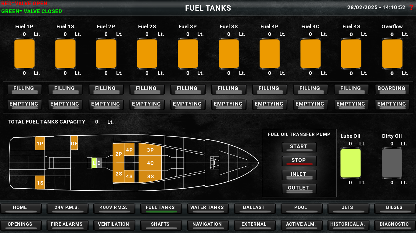Select dirty oil tank D on ship diagram

(x=99, y=163)
